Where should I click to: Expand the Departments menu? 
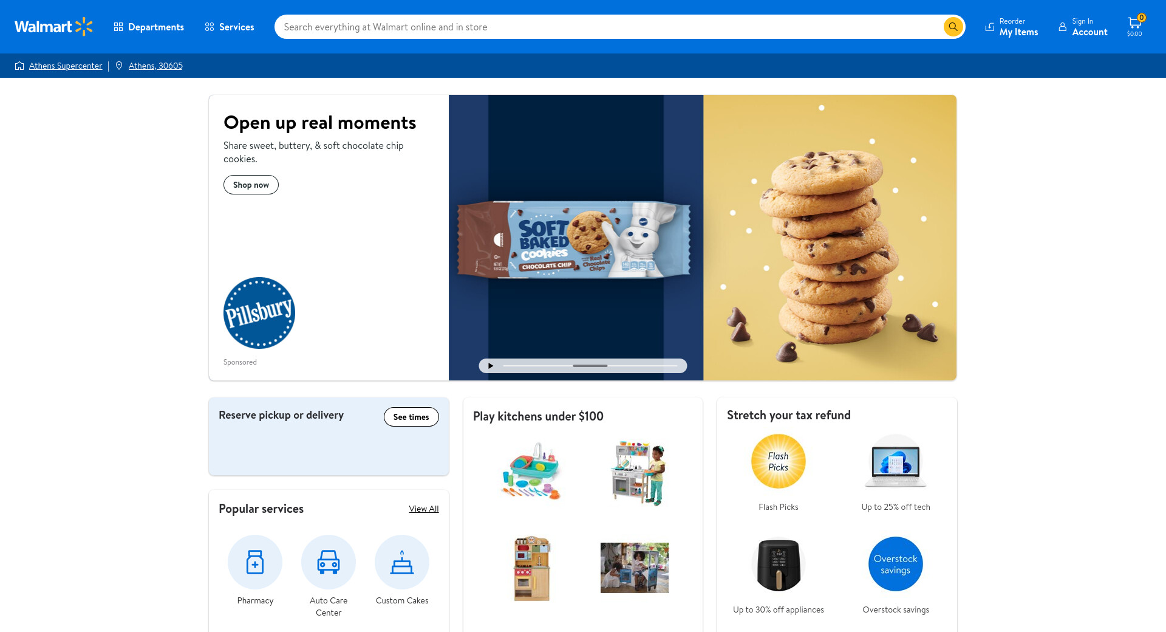click(x=149, y=27)
